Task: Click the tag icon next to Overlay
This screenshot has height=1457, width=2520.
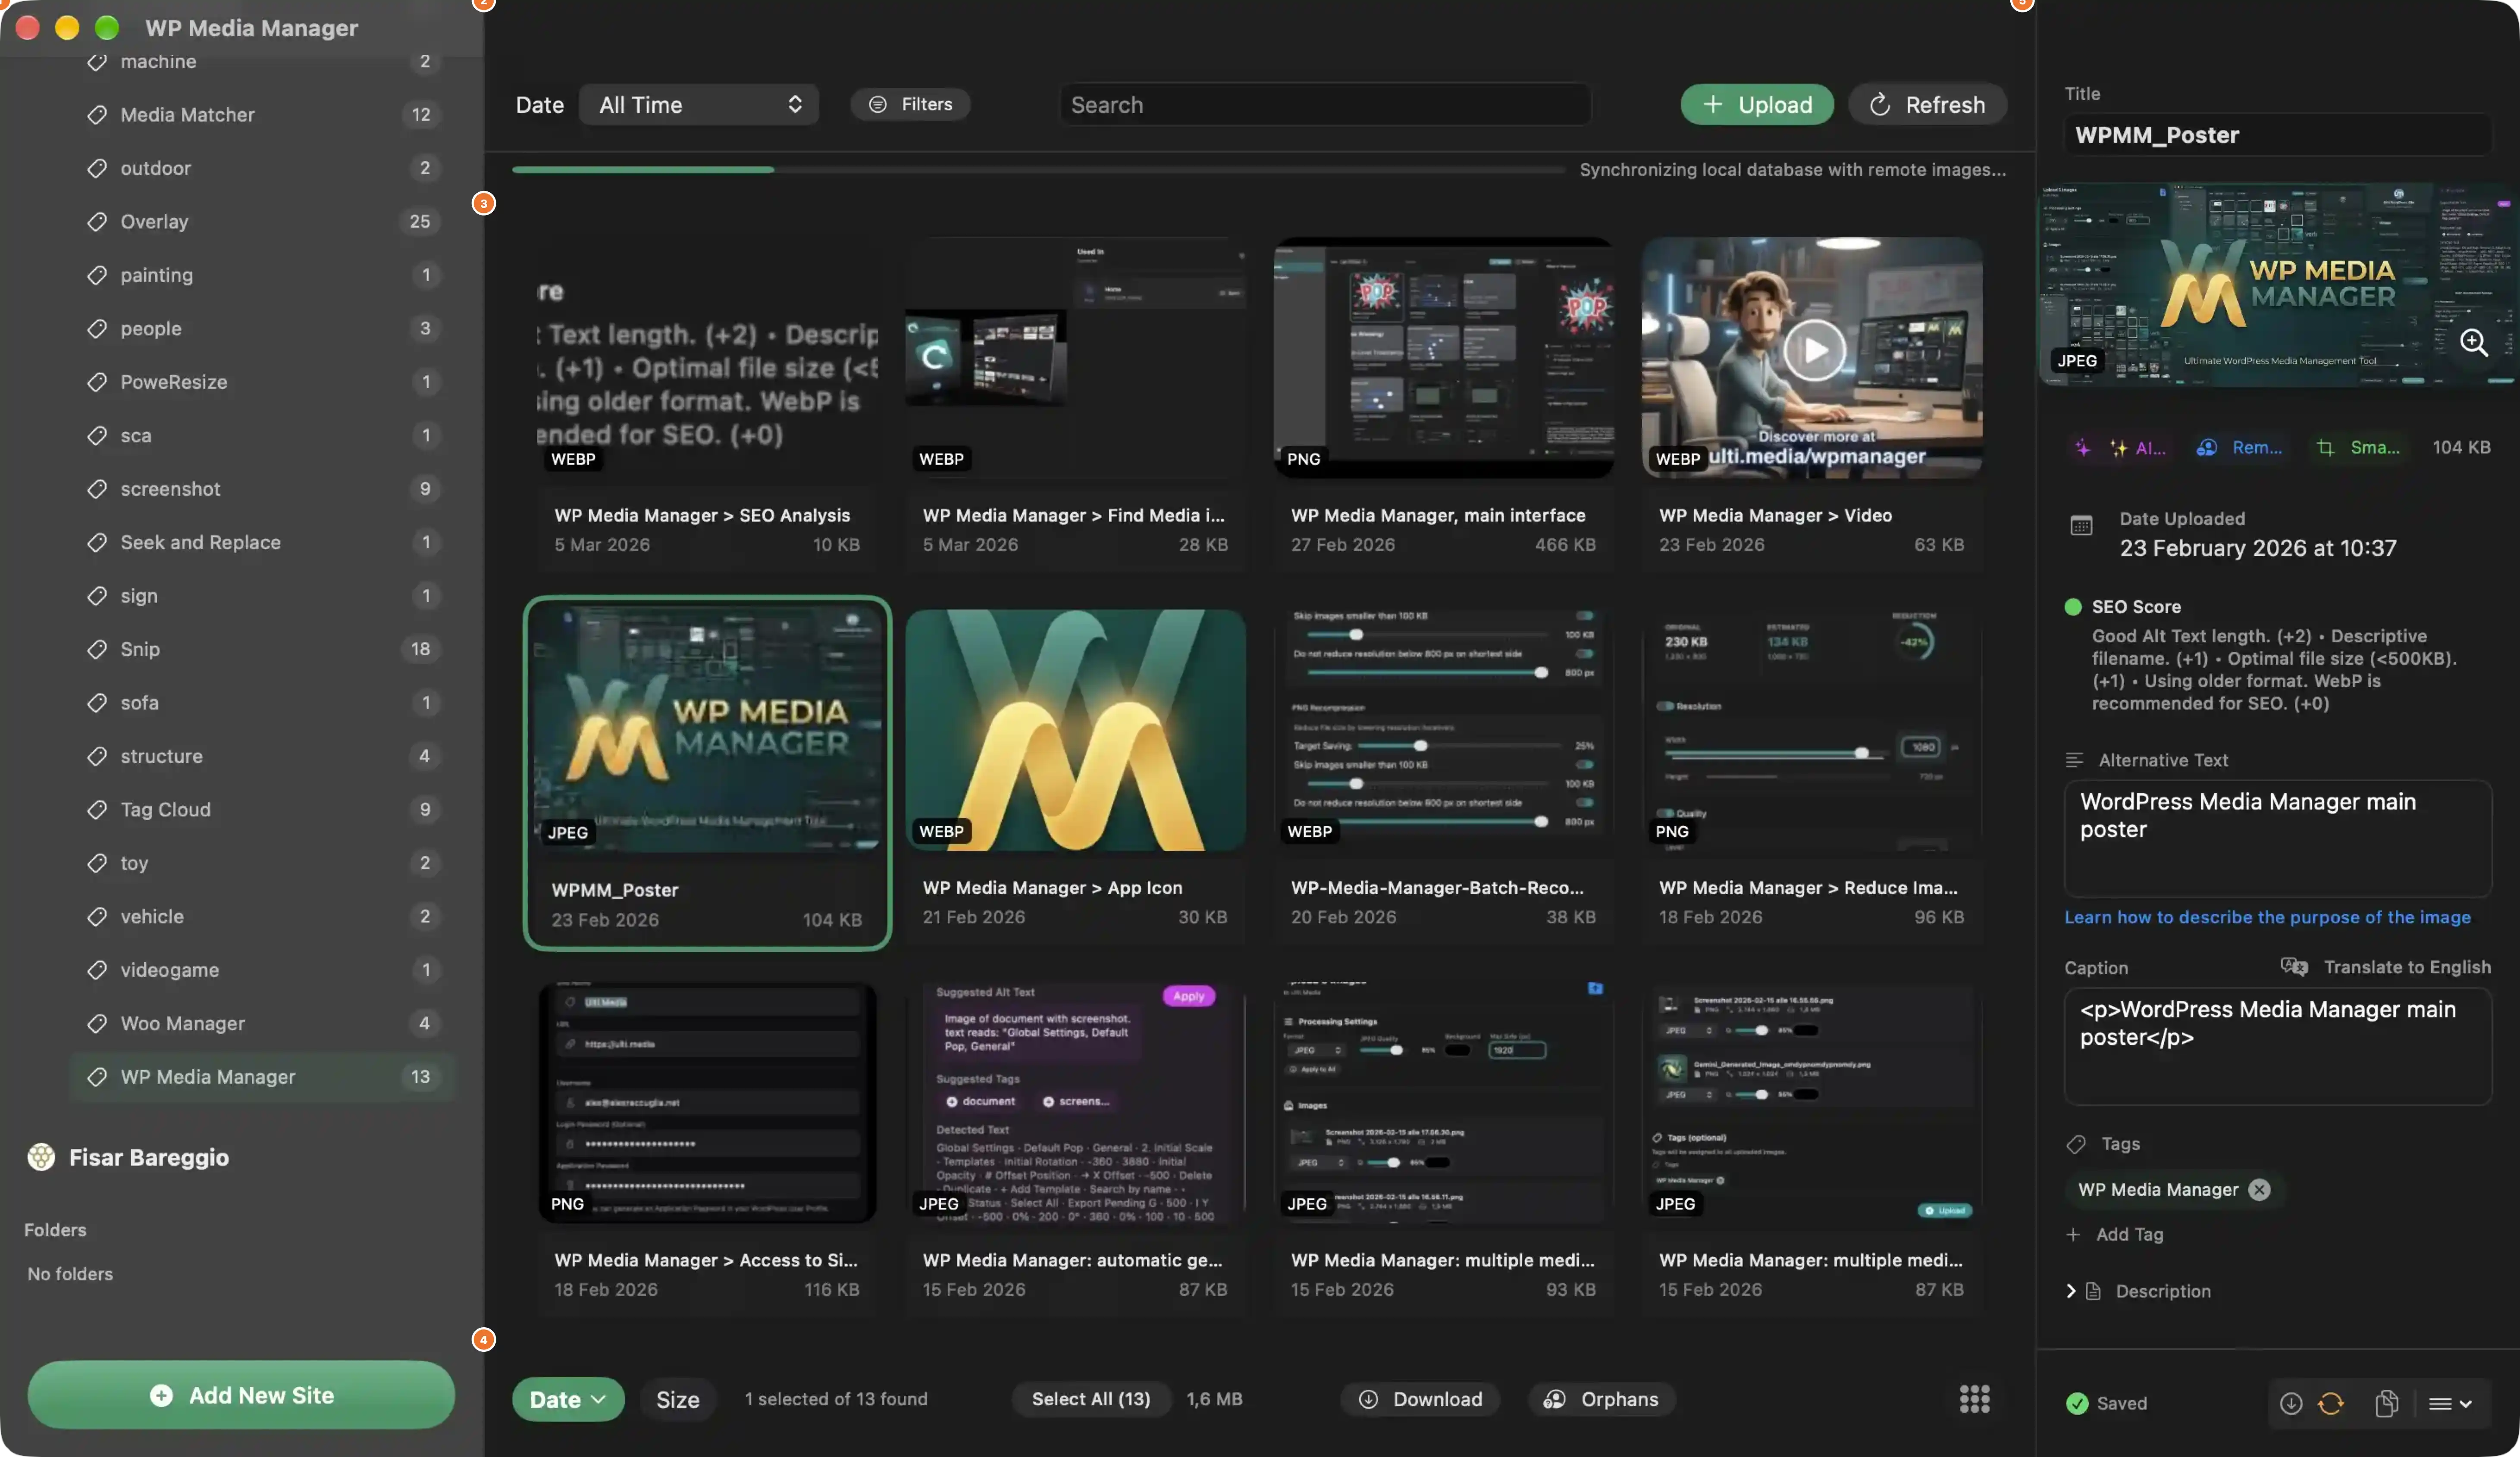Action: coord(96,222)
